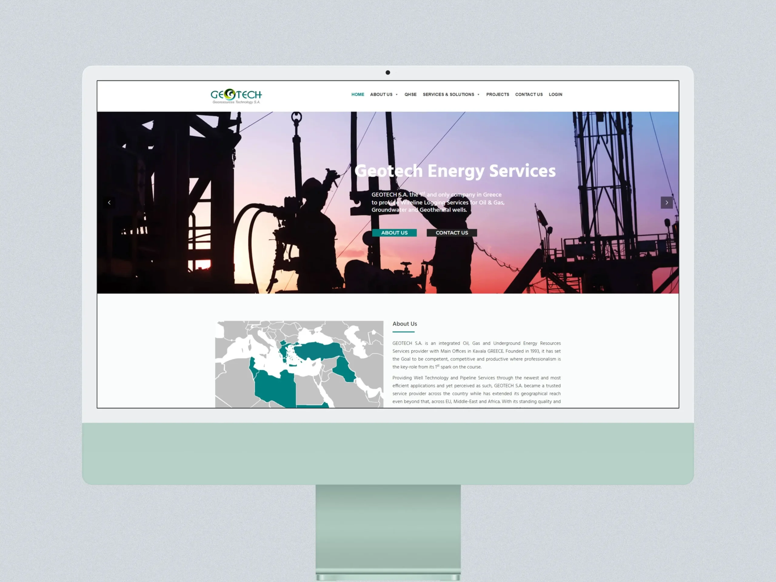
Task: Click the Geotech company logo
Action: (x=237, y=95)
